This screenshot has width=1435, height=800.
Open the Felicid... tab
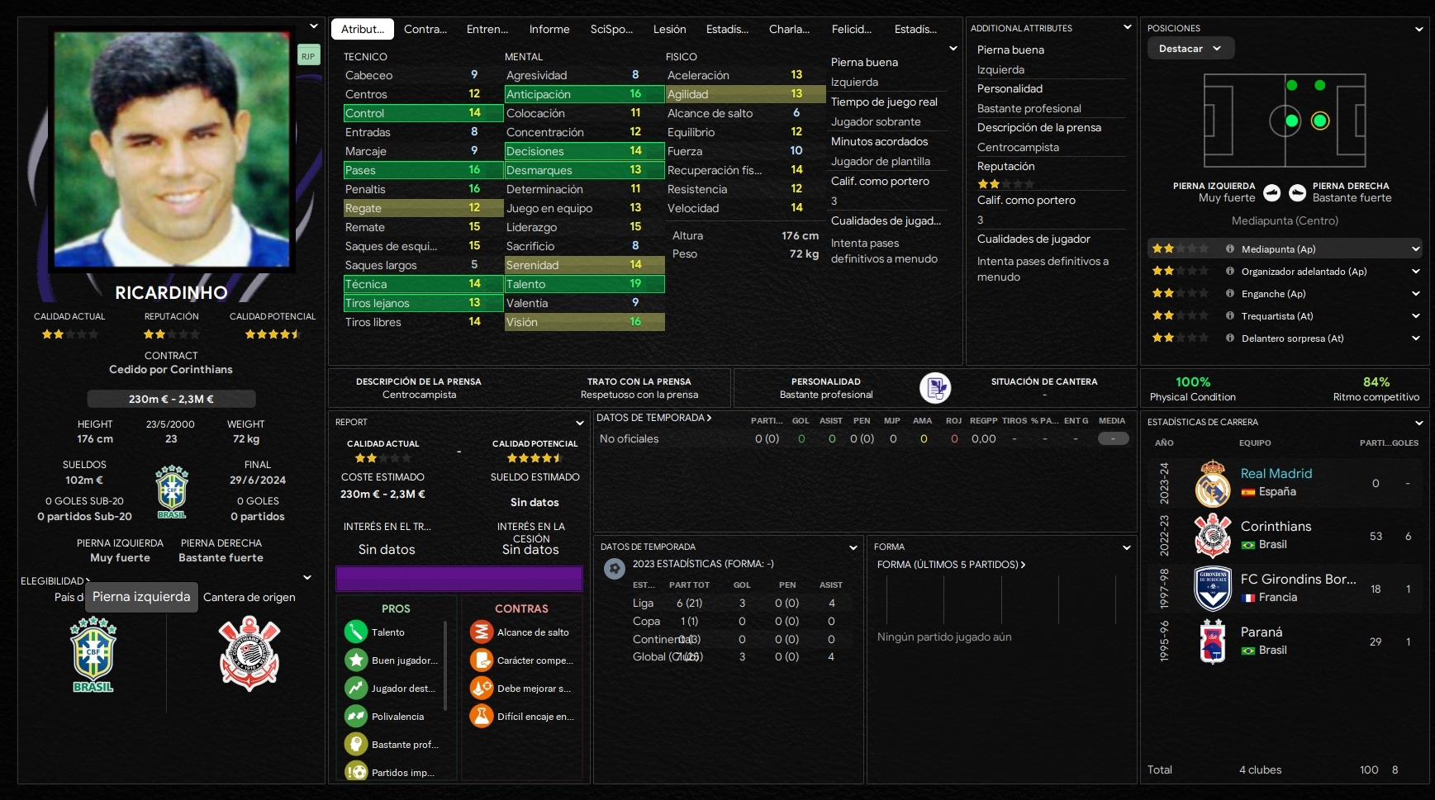pos(852,29)
